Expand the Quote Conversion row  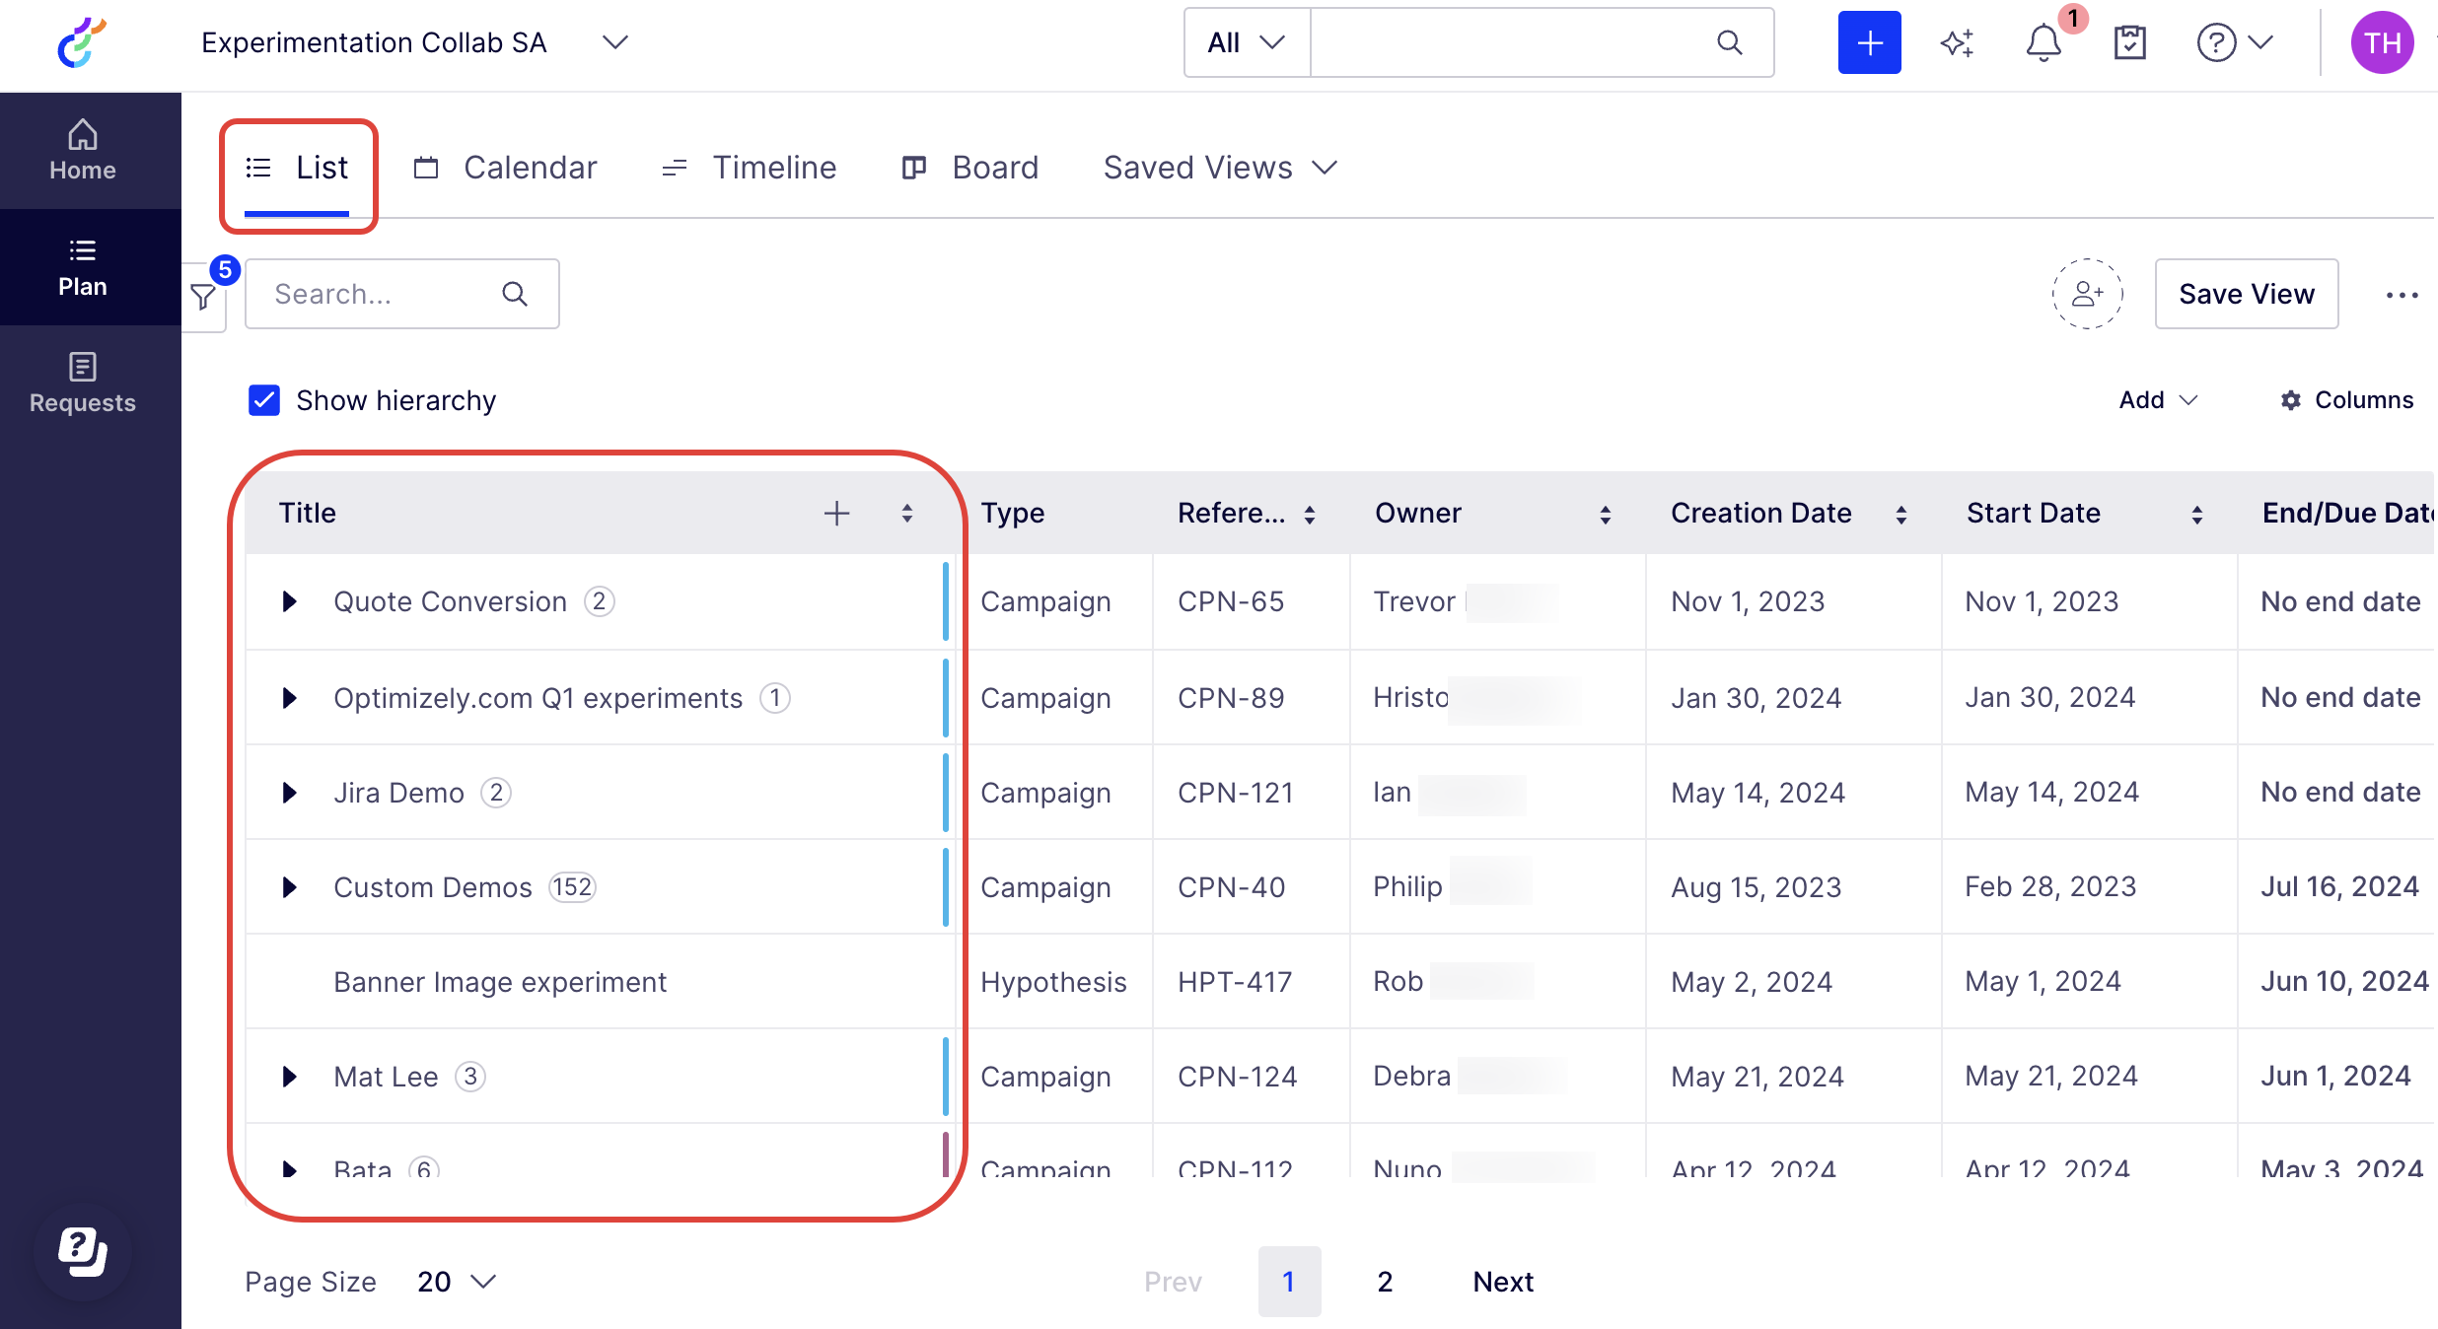pos(289,601)
